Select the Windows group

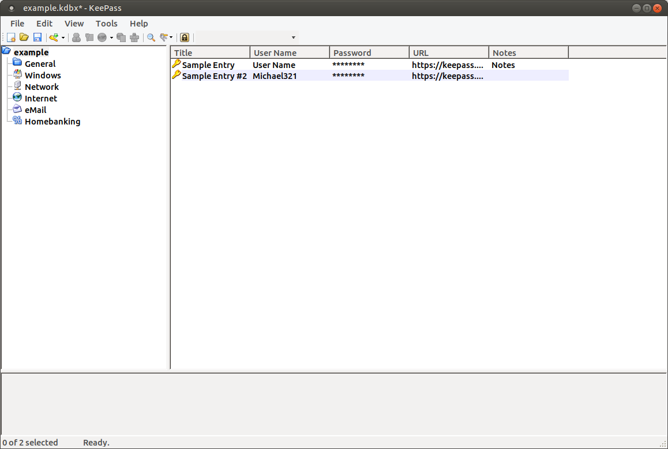click(43, 76)
